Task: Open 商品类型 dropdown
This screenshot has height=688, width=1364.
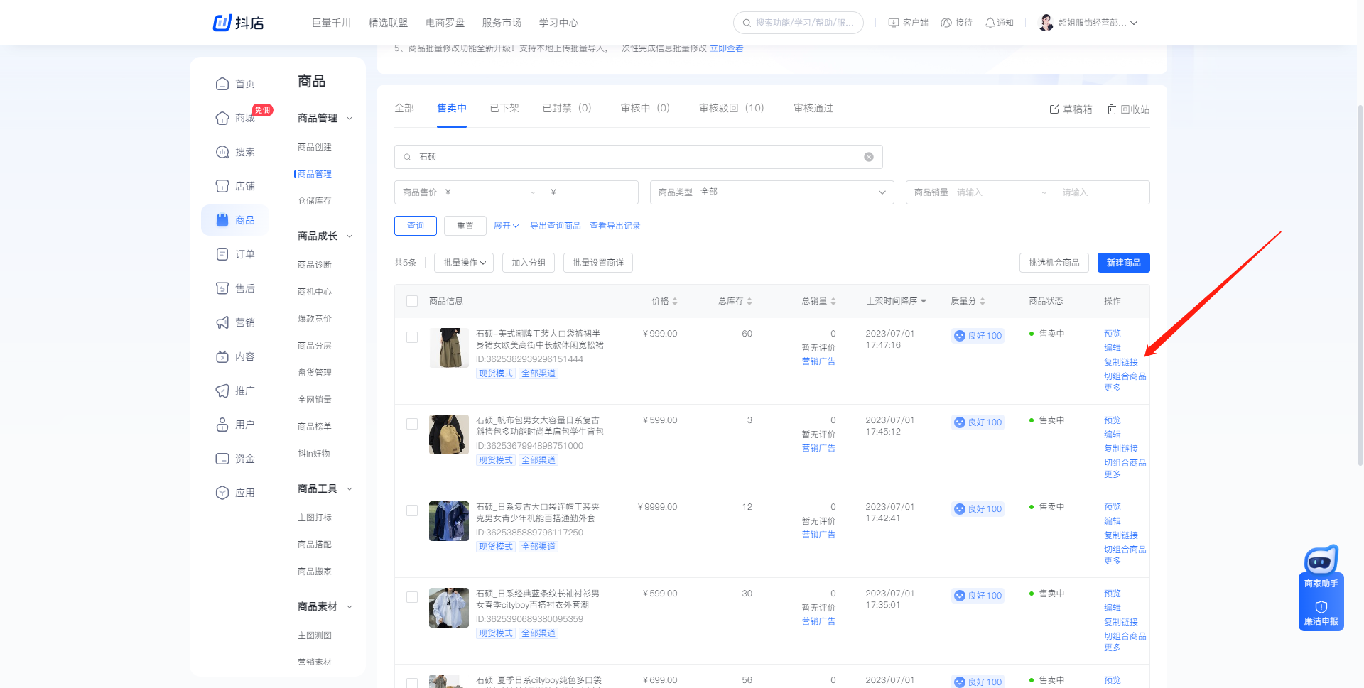Action: coord(772,192)
